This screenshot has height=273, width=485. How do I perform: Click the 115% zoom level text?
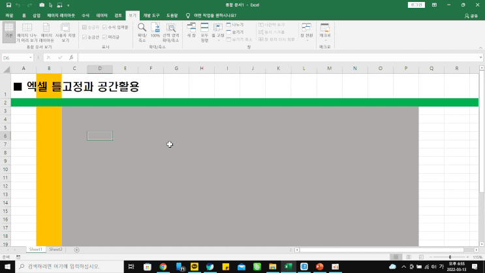point(478,257)
